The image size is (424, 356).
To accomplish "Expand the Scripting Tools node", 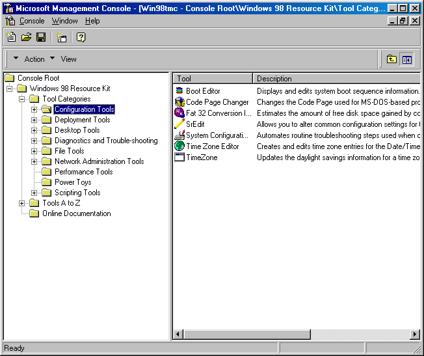I will [34, 193].
